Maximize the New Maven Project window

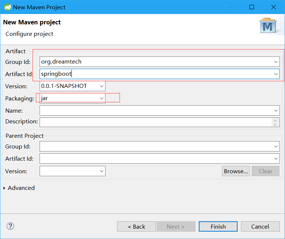click(252, 7)
